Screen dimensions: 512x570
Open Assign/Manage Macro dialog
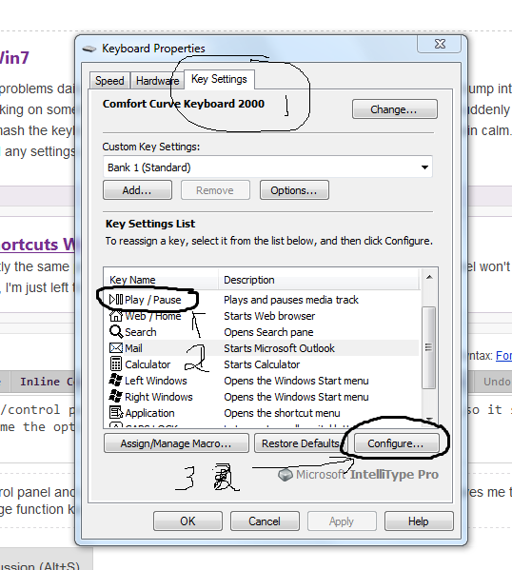176,443
